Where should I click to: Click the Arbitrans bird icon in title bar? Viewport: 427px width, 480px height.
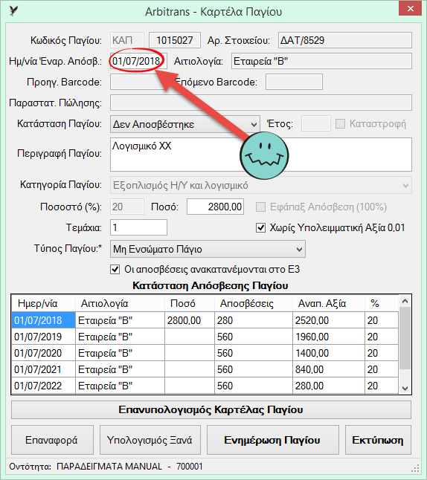click(13, 10)
